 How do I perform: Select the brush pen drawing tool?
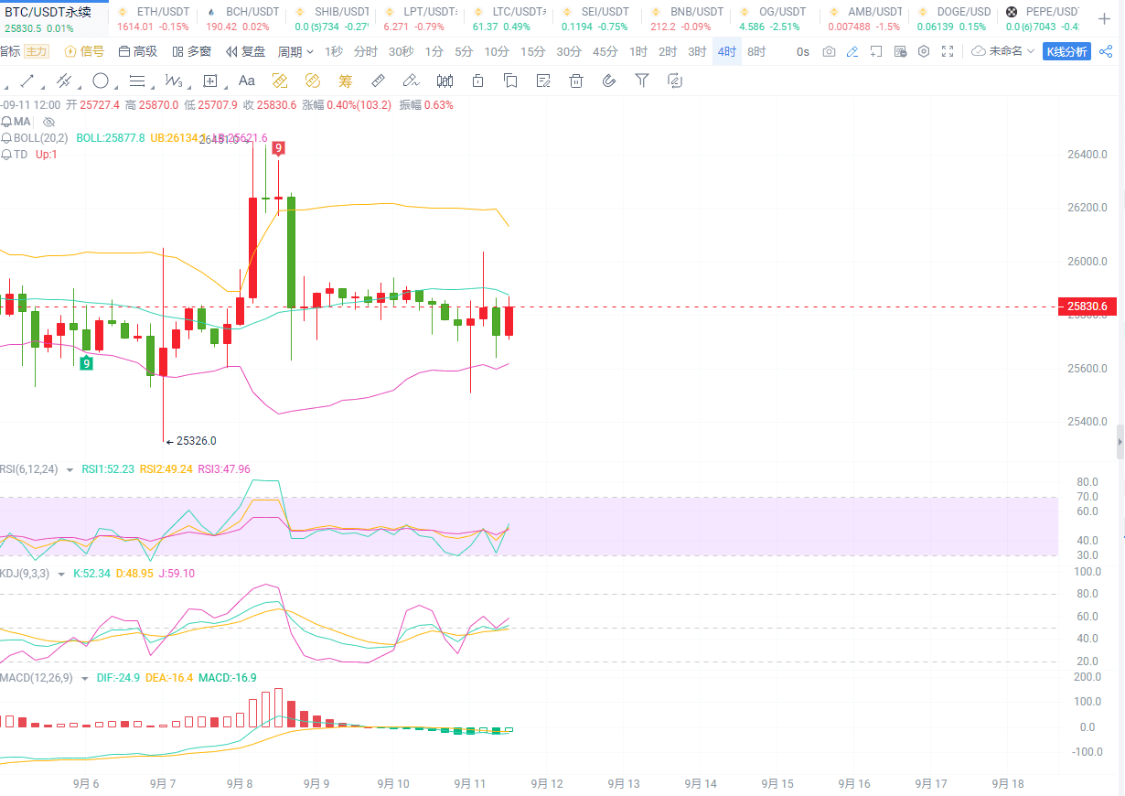pos(411,81)
